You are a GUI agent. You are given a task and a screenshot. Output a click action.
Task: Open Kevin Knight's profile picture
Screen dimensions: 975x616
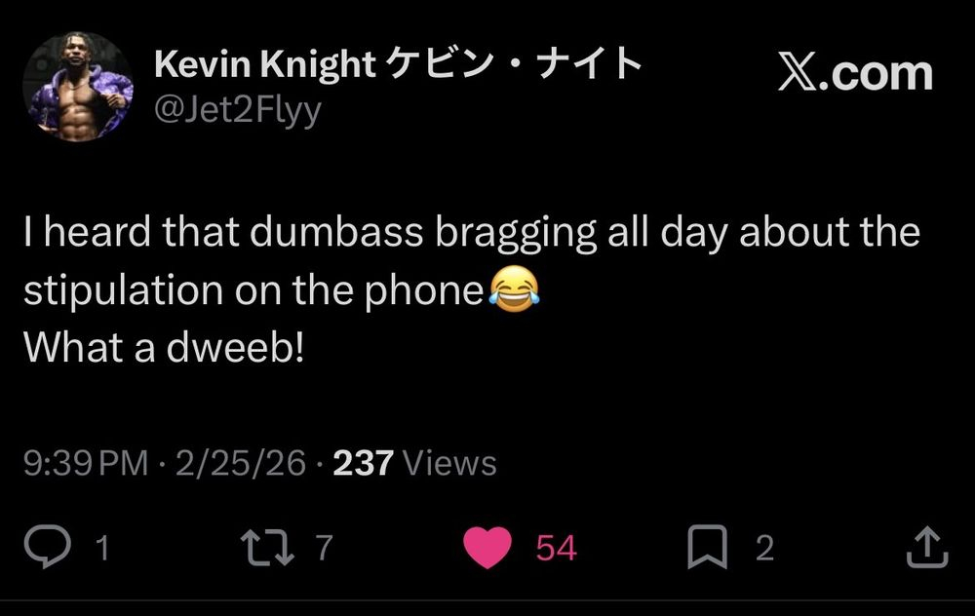78,88
